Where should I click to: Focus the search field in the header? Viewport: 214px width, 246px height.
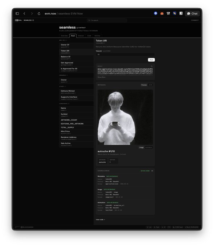point(107,20)
